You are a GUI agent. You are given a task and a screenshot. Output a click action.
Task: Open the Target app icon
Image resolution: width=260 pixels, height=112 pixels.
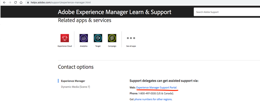[98, 38]
